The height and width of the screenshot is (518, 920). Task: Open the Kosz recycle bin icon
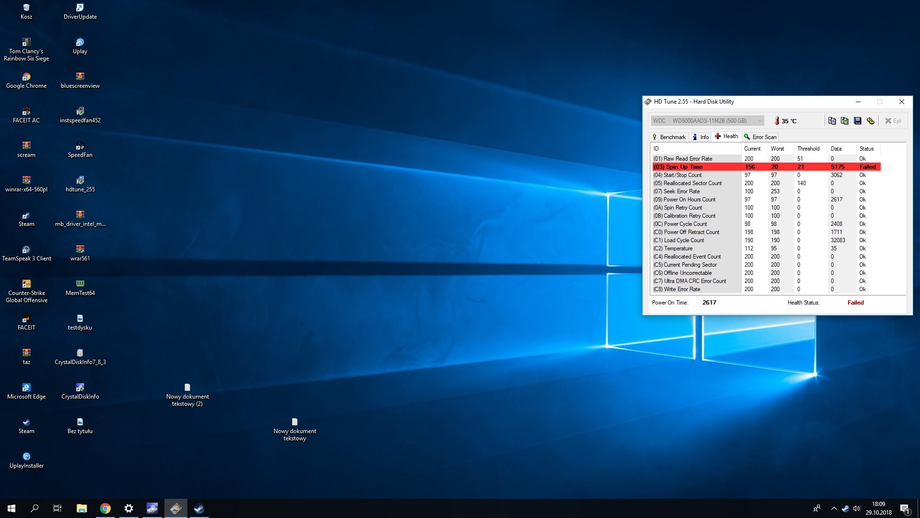pyautogui.click(x=26, y=12)
